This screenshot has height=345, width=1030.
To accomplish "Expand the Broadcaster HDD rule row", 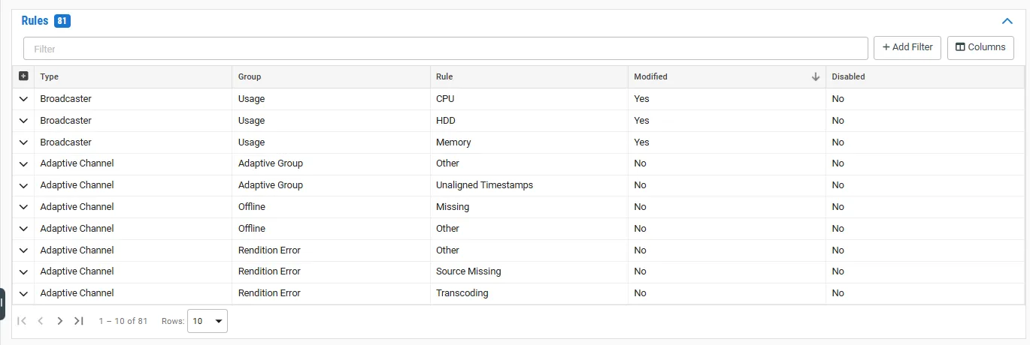I will tap(23, 121).
